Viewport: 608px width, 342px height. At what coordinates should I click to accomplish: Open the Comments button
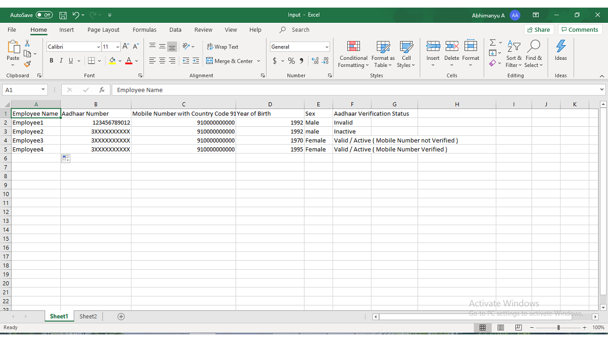click(580, 29)
